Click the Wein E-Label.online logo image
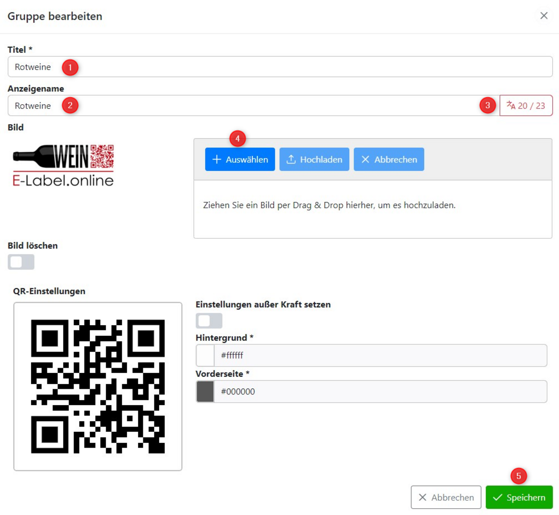The width and height of the screenshot is (559, 515). click(x=64, y=165)
